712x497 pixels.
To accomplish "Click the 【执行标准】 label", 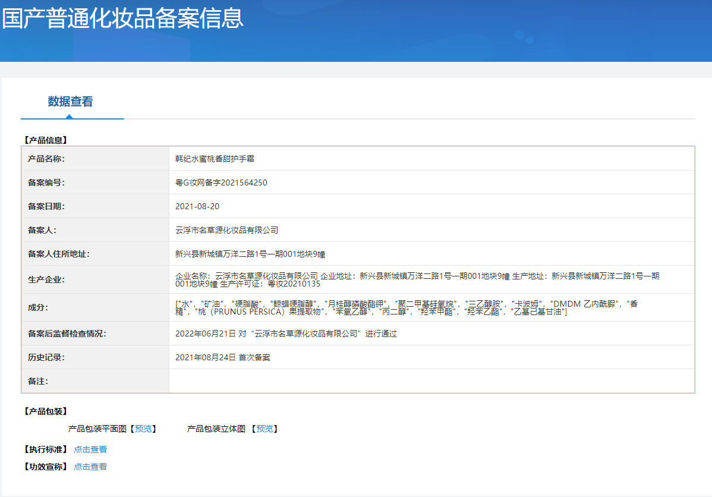I will pyautogui.click(x=45, y=449).
